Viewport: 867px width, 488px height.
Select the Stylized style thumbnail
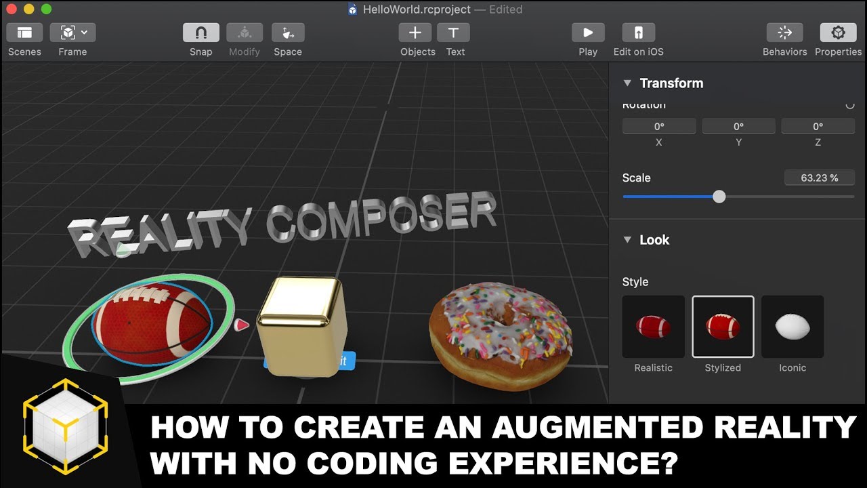[x=723, y=327]
